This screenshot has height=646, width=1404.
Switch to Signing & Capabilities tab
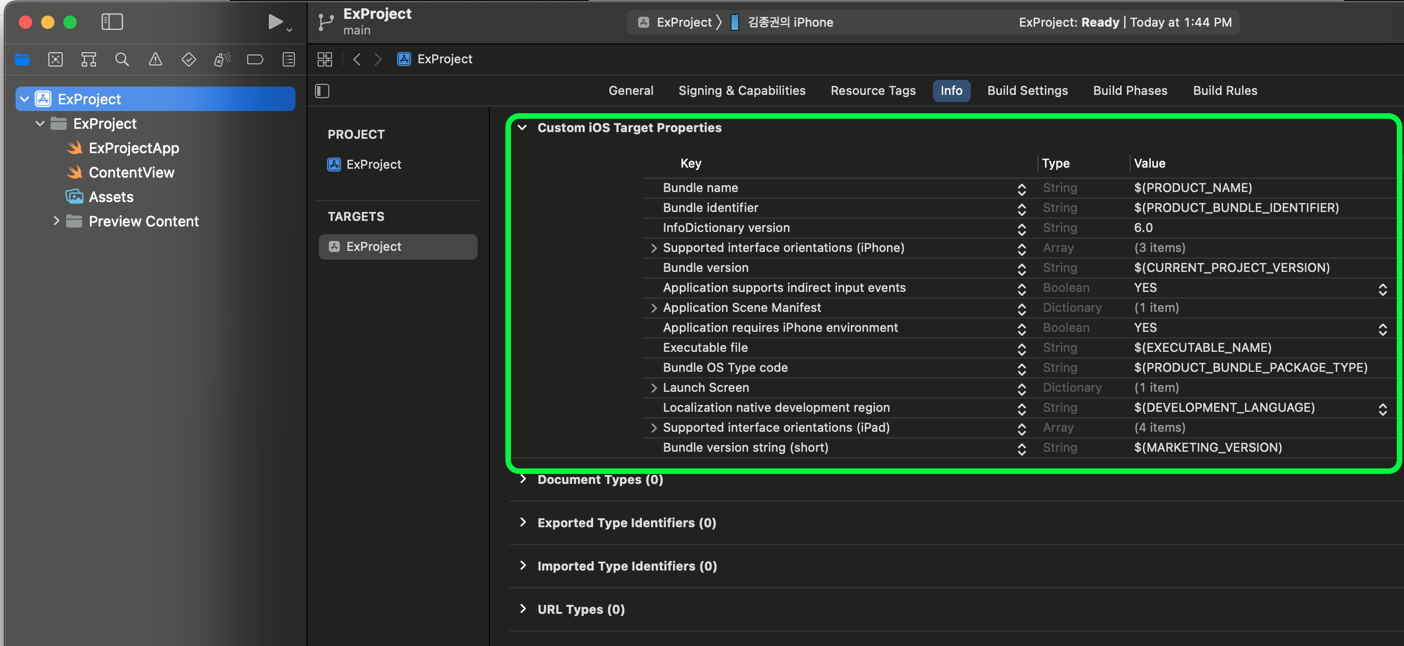[x=741, y=91]
